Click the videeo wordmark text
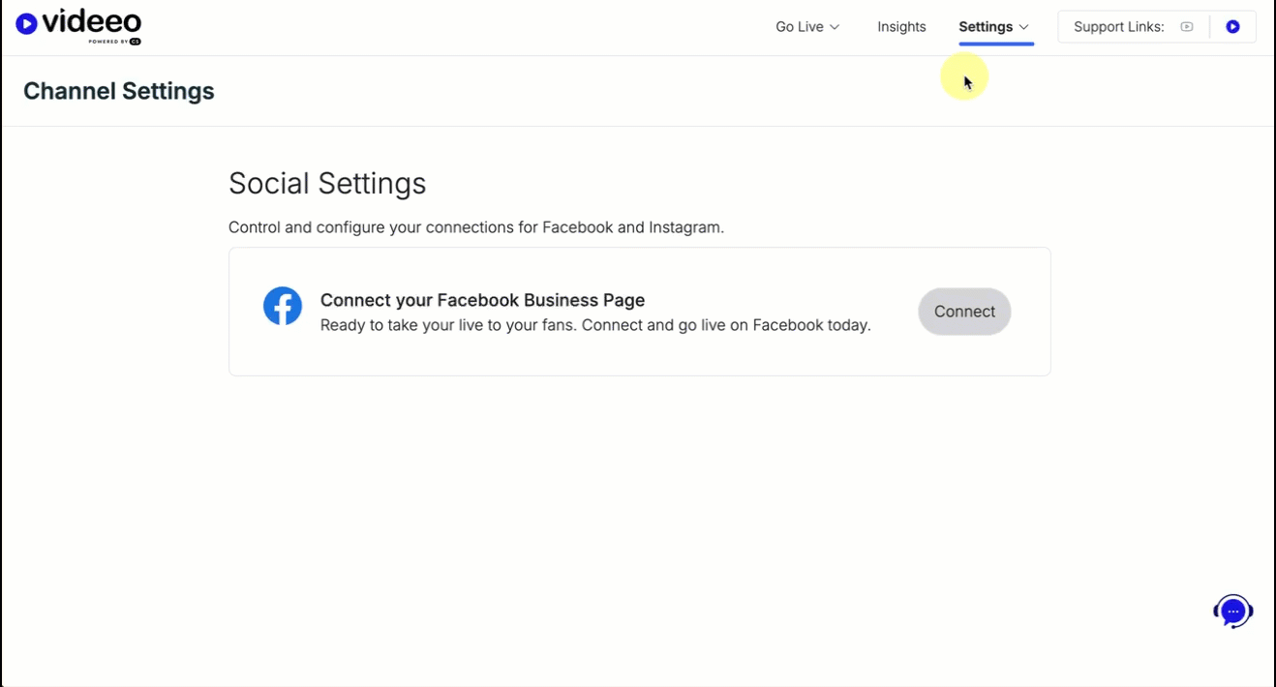The width and height of the screenshot is (1276, 687). tap(93, 21)
